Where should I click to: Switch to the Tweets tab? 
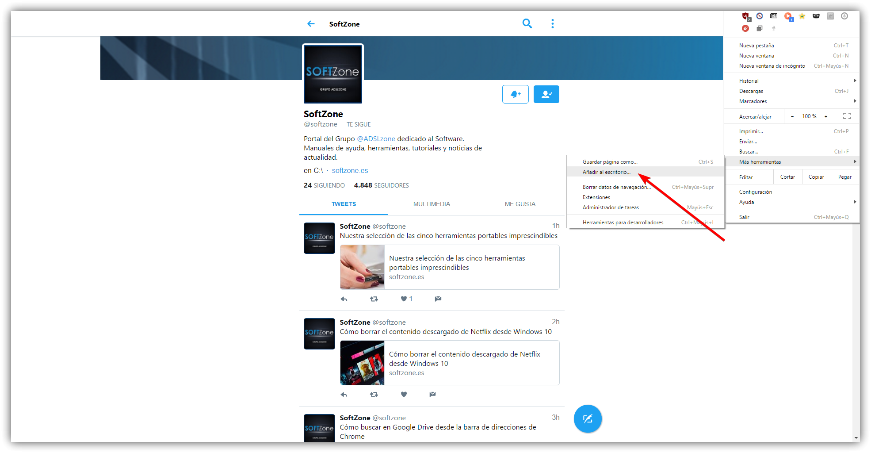(x=344, y=204)
